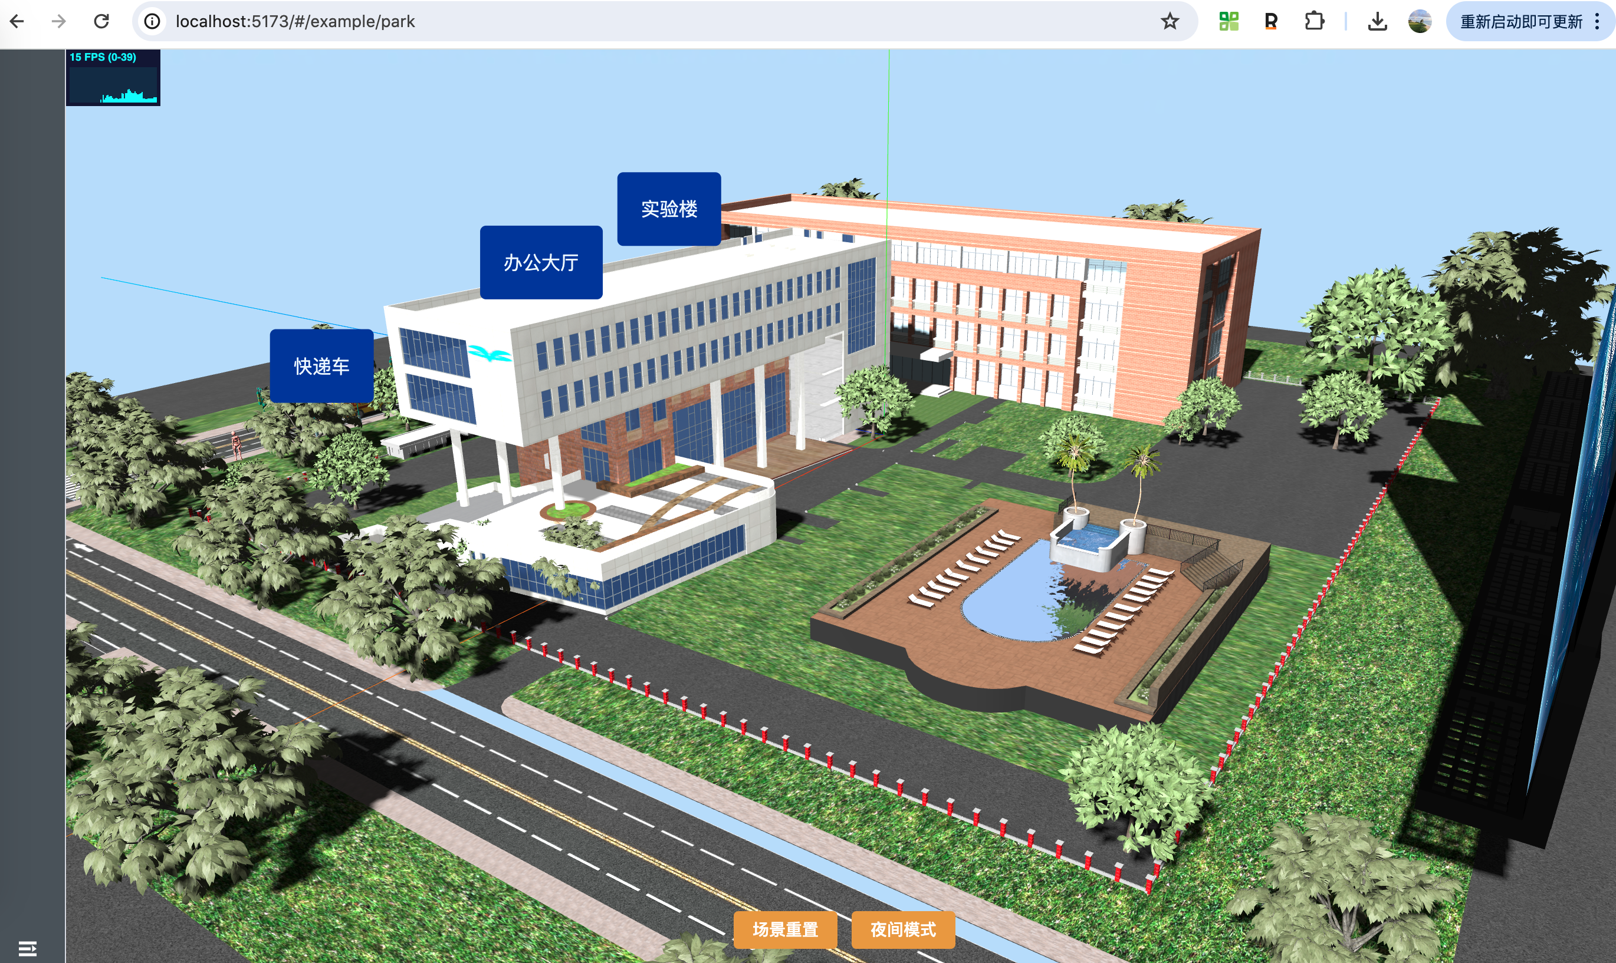Screen dimensions: 1616x963
Task: Open browser downloads icon
Action: click(1377, 21)
